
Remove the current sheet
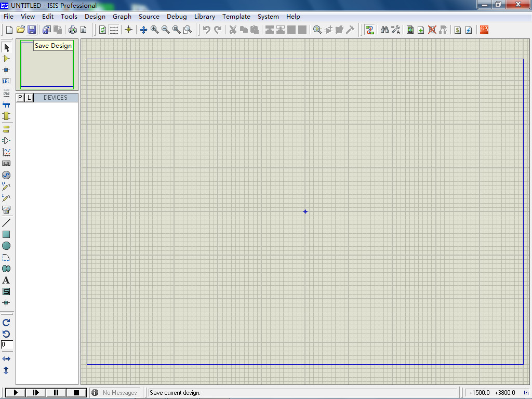click(432, 30)
